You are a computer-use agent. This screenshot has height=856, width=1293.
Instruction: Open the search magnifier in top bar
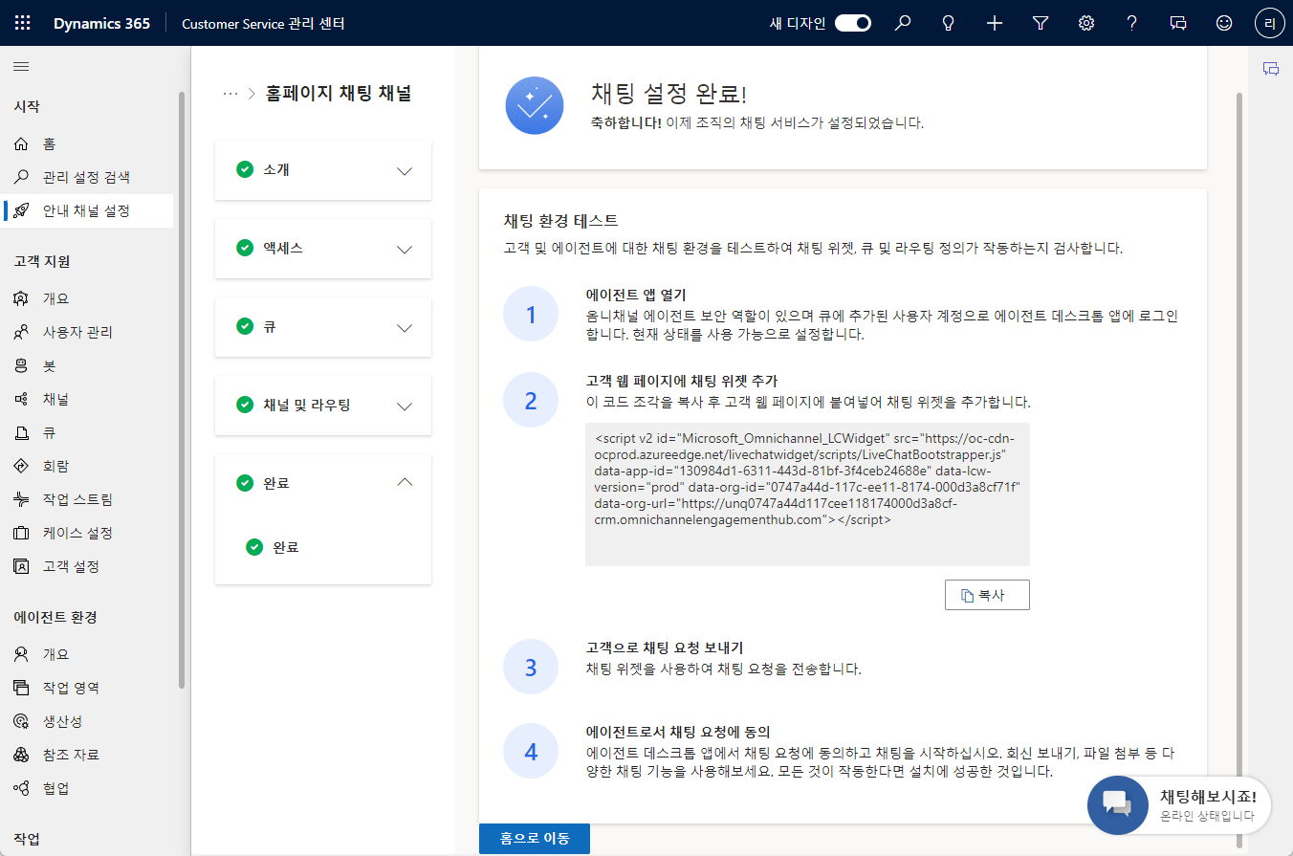click(903, 23)
